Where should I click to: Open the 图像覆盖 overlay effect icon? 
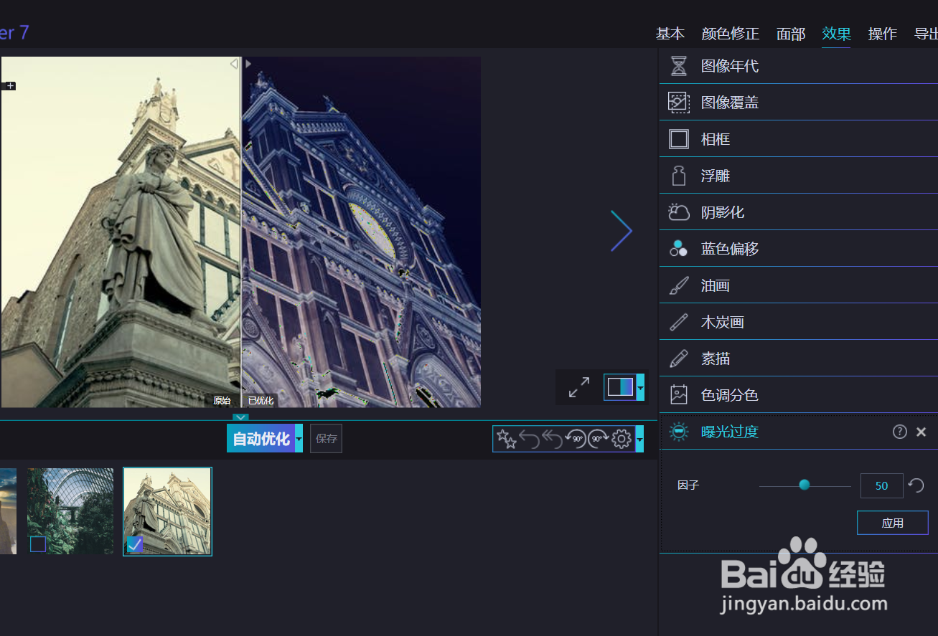point(678,103)
